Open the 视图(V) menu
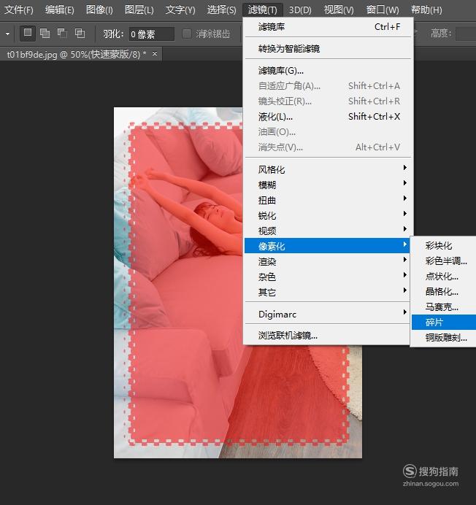 339,9
